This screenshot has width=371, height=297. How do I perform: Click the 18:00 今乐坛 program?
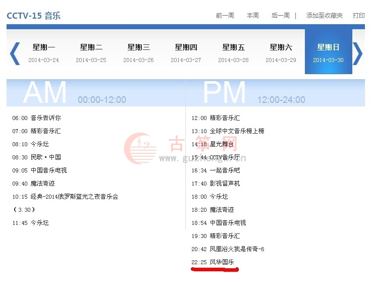209,197
